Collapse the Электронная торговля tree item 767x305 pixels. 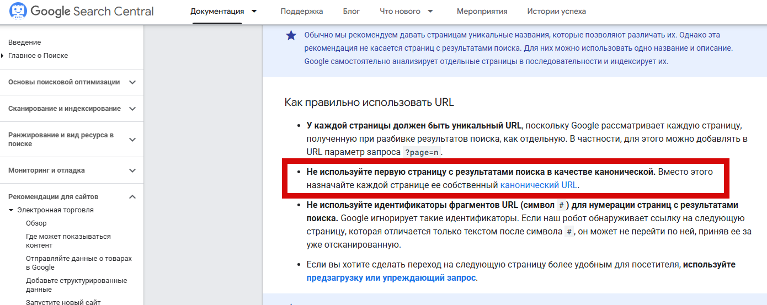click(12, 210)
